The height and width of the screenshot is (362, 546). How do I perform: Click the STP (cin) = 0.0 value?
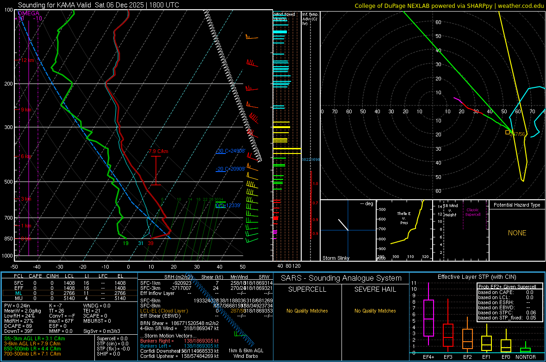point(112,344)
